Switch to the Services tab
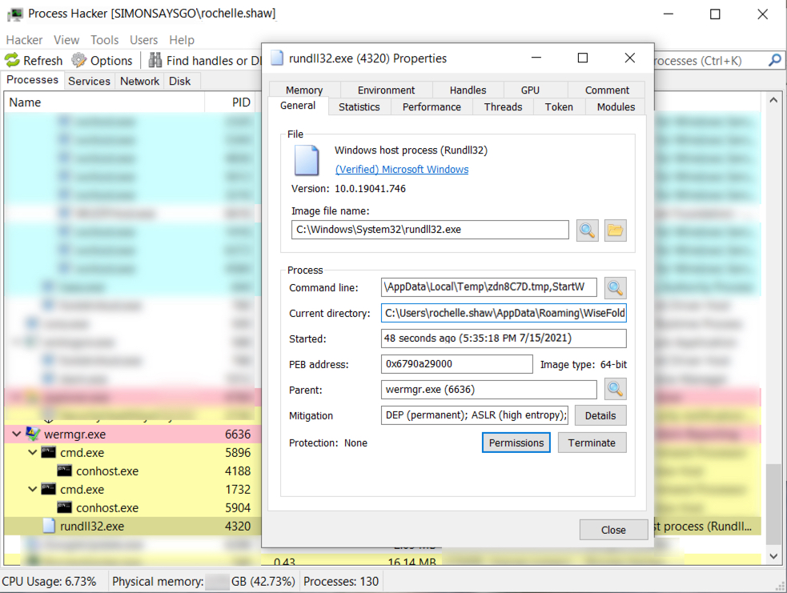 pos(90,81)
